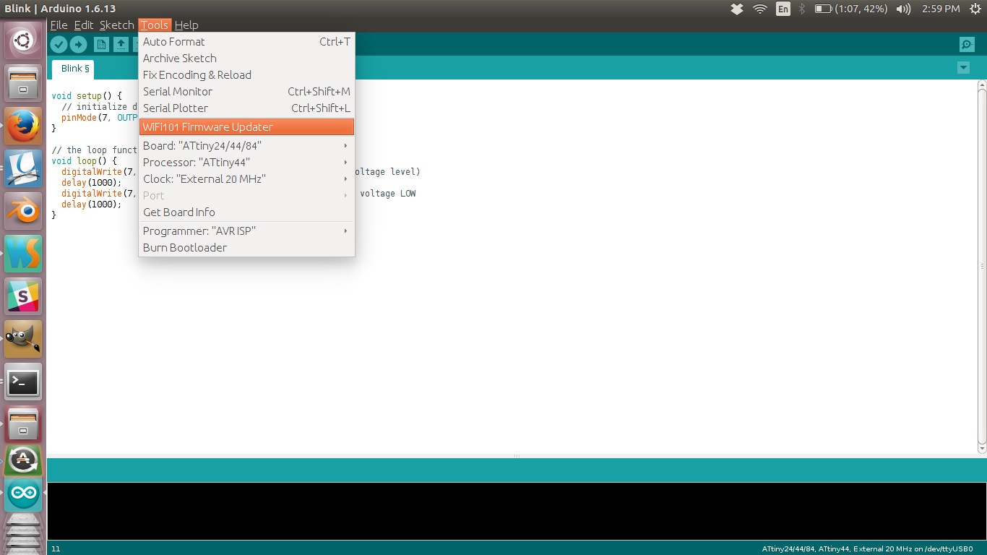Open the Bluetooth tray indicator
This screenshot has width=987, height=555.
[802, 9]
